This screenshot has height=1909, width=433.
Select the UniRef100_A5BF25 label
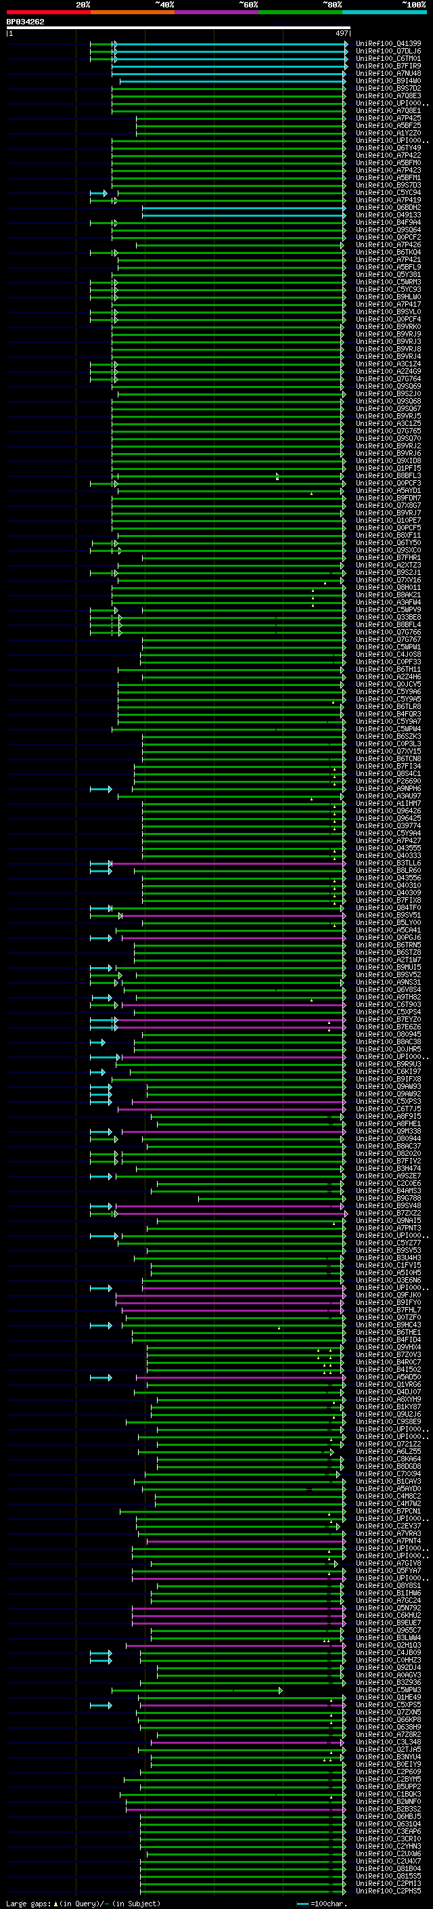tap(388, 126)
